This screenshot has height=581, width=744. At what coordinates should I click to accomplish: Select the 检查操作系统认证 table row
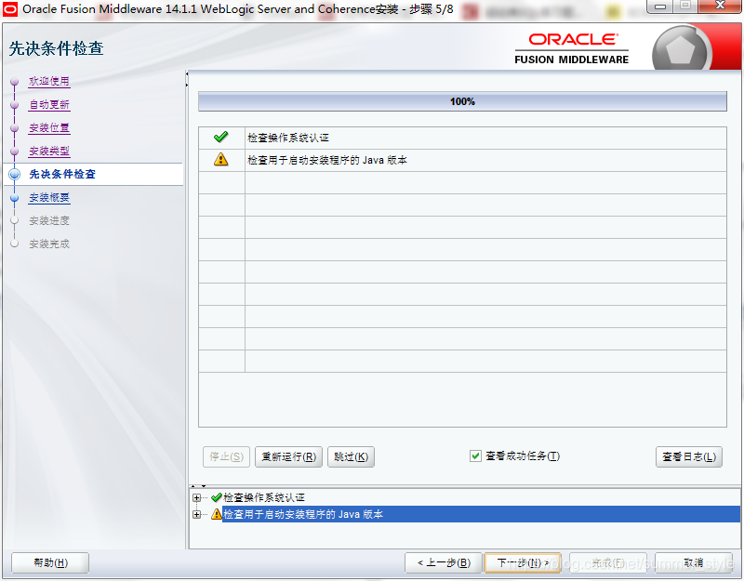462,138
